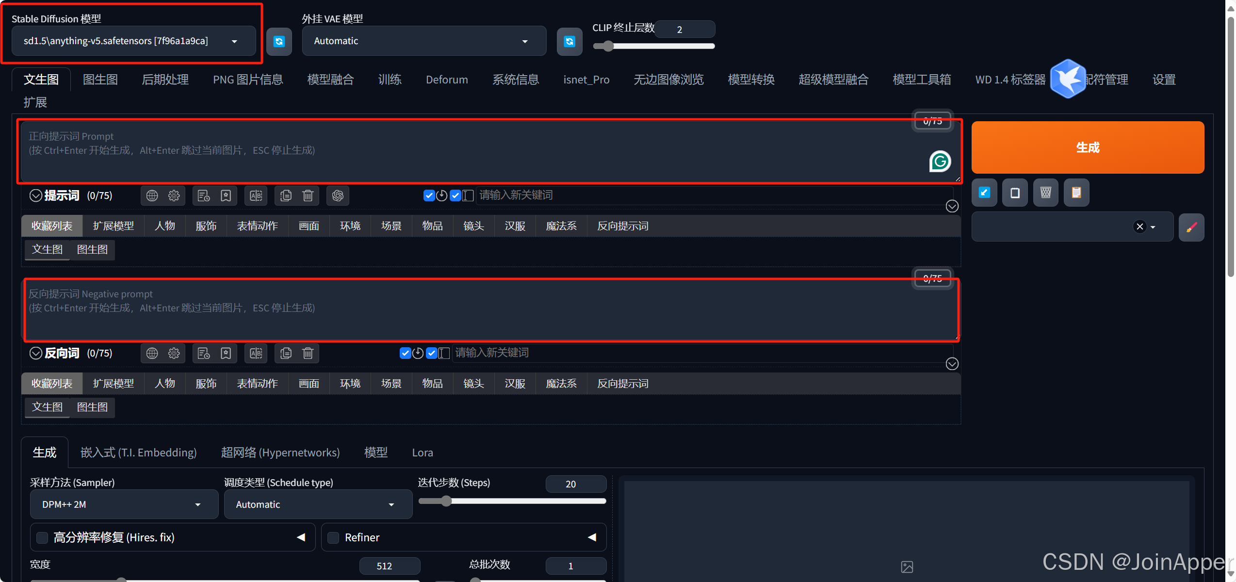
Task: Open the Sampler DPM++ 2M dropdown
Action: click(x=124, y=504)
